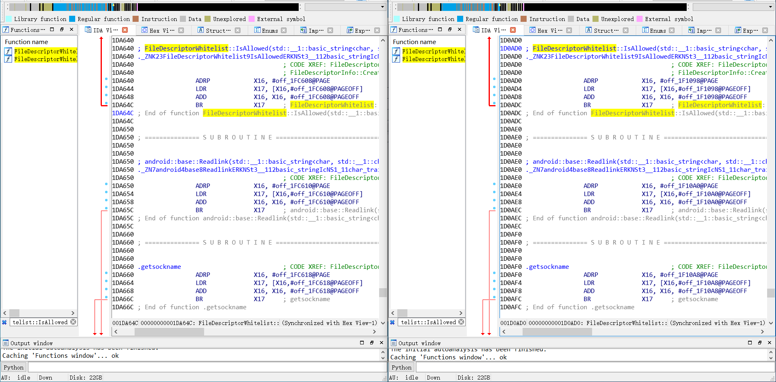Viewport: 776px width, 382px height.
Task: Close the Structures tab in right window
Action: pyautogui.click(x=626, y=30)
